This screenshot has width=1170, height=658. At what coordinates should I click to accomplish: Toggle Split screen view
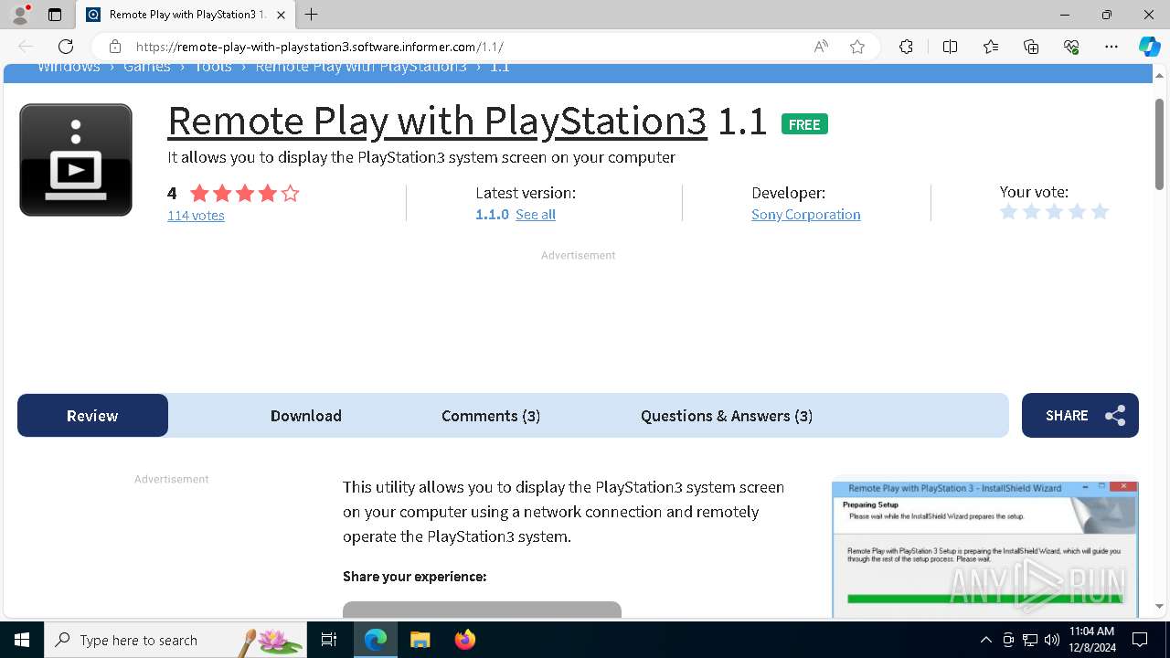click(x=950, y=47)
